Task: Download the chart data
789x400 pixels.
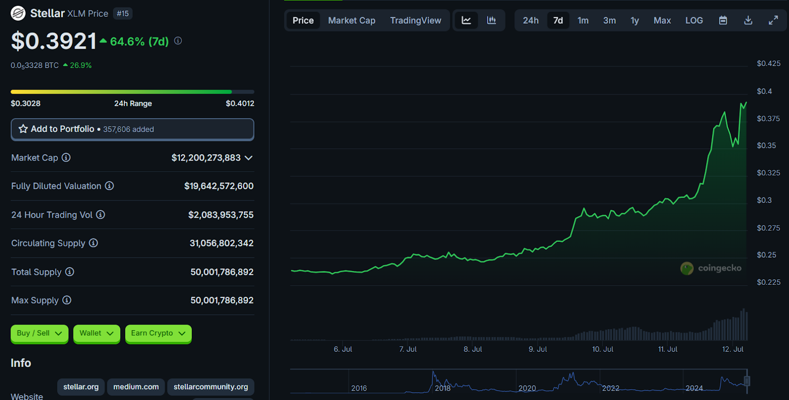Action: 748,20
